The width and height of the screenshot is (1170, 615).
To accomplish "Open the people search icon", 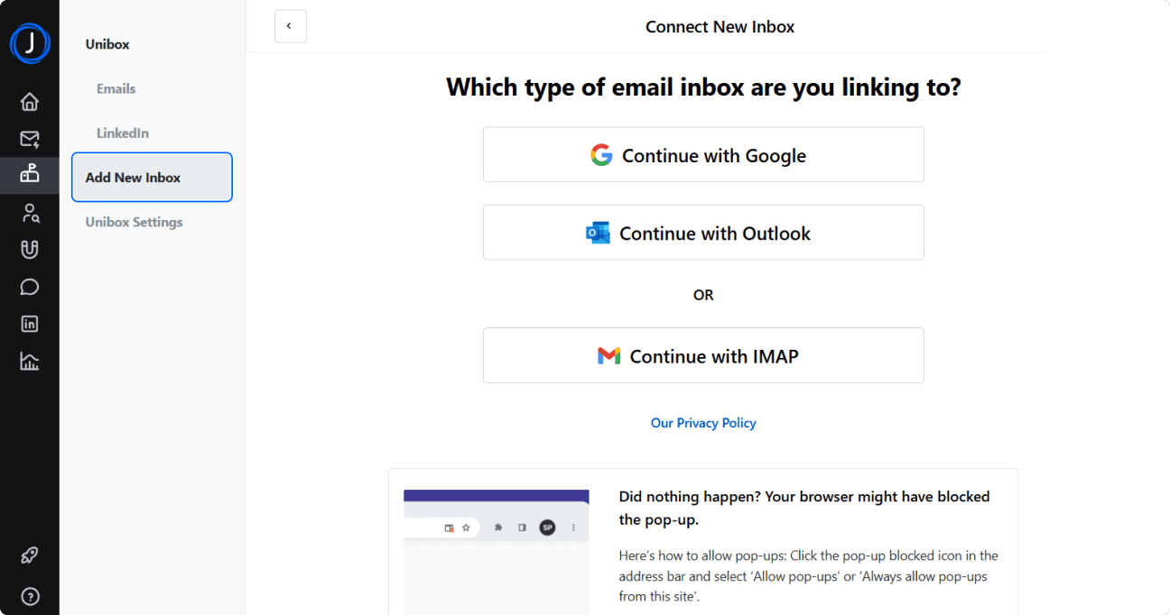I will (30, 213).
